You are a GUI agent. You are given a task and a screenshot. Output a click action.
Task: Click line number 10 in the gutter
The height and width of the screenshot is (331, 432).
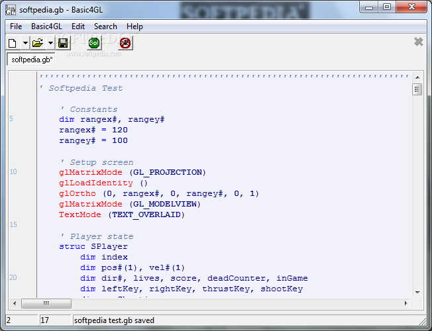coord(13,172)
